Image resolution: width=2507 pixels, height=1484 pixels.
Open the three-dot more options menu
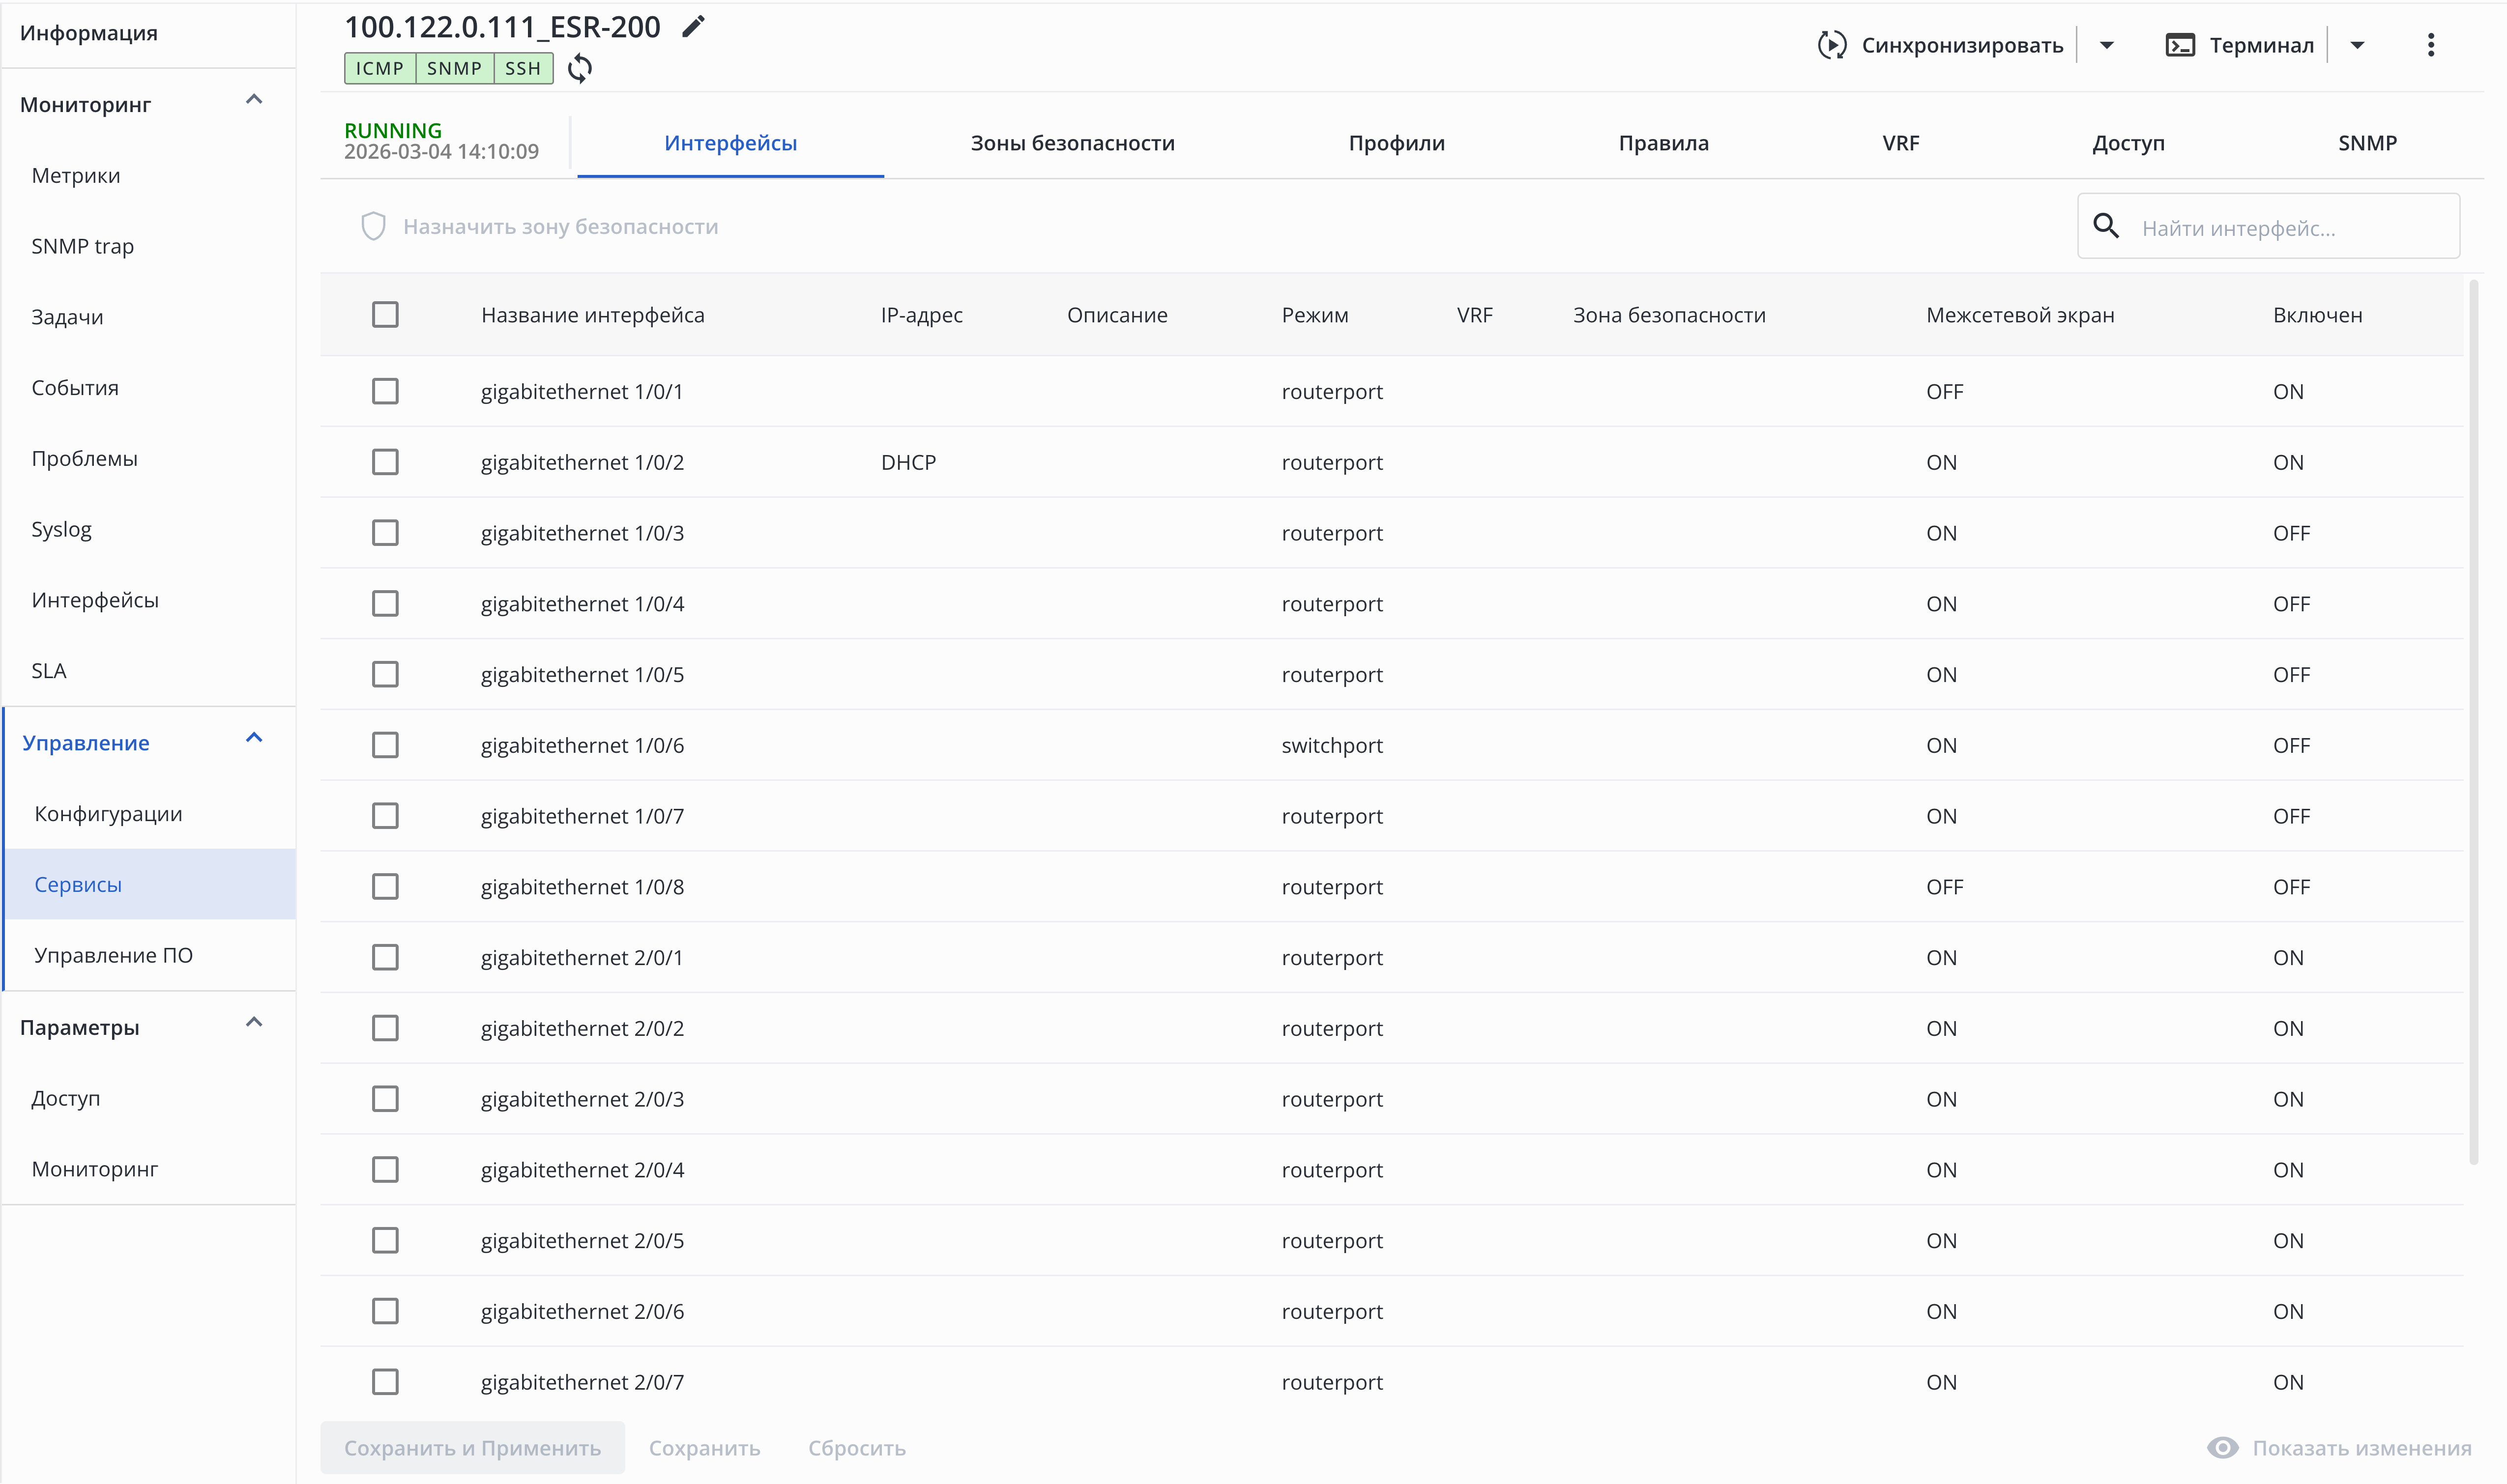(x=2431, y=45)
